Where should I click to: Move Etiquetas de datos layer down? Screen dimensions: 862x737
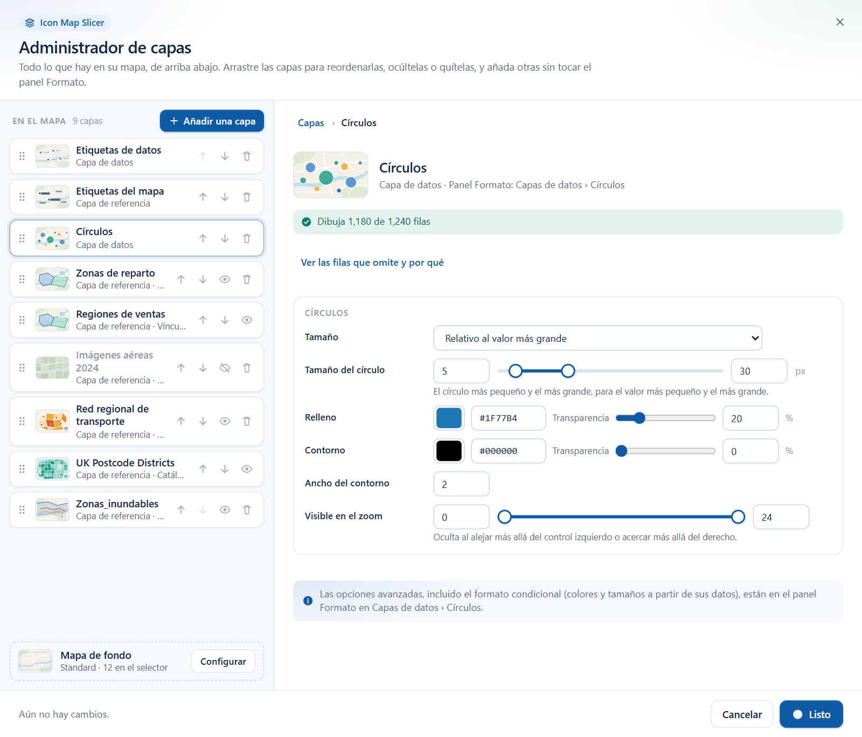225,156
